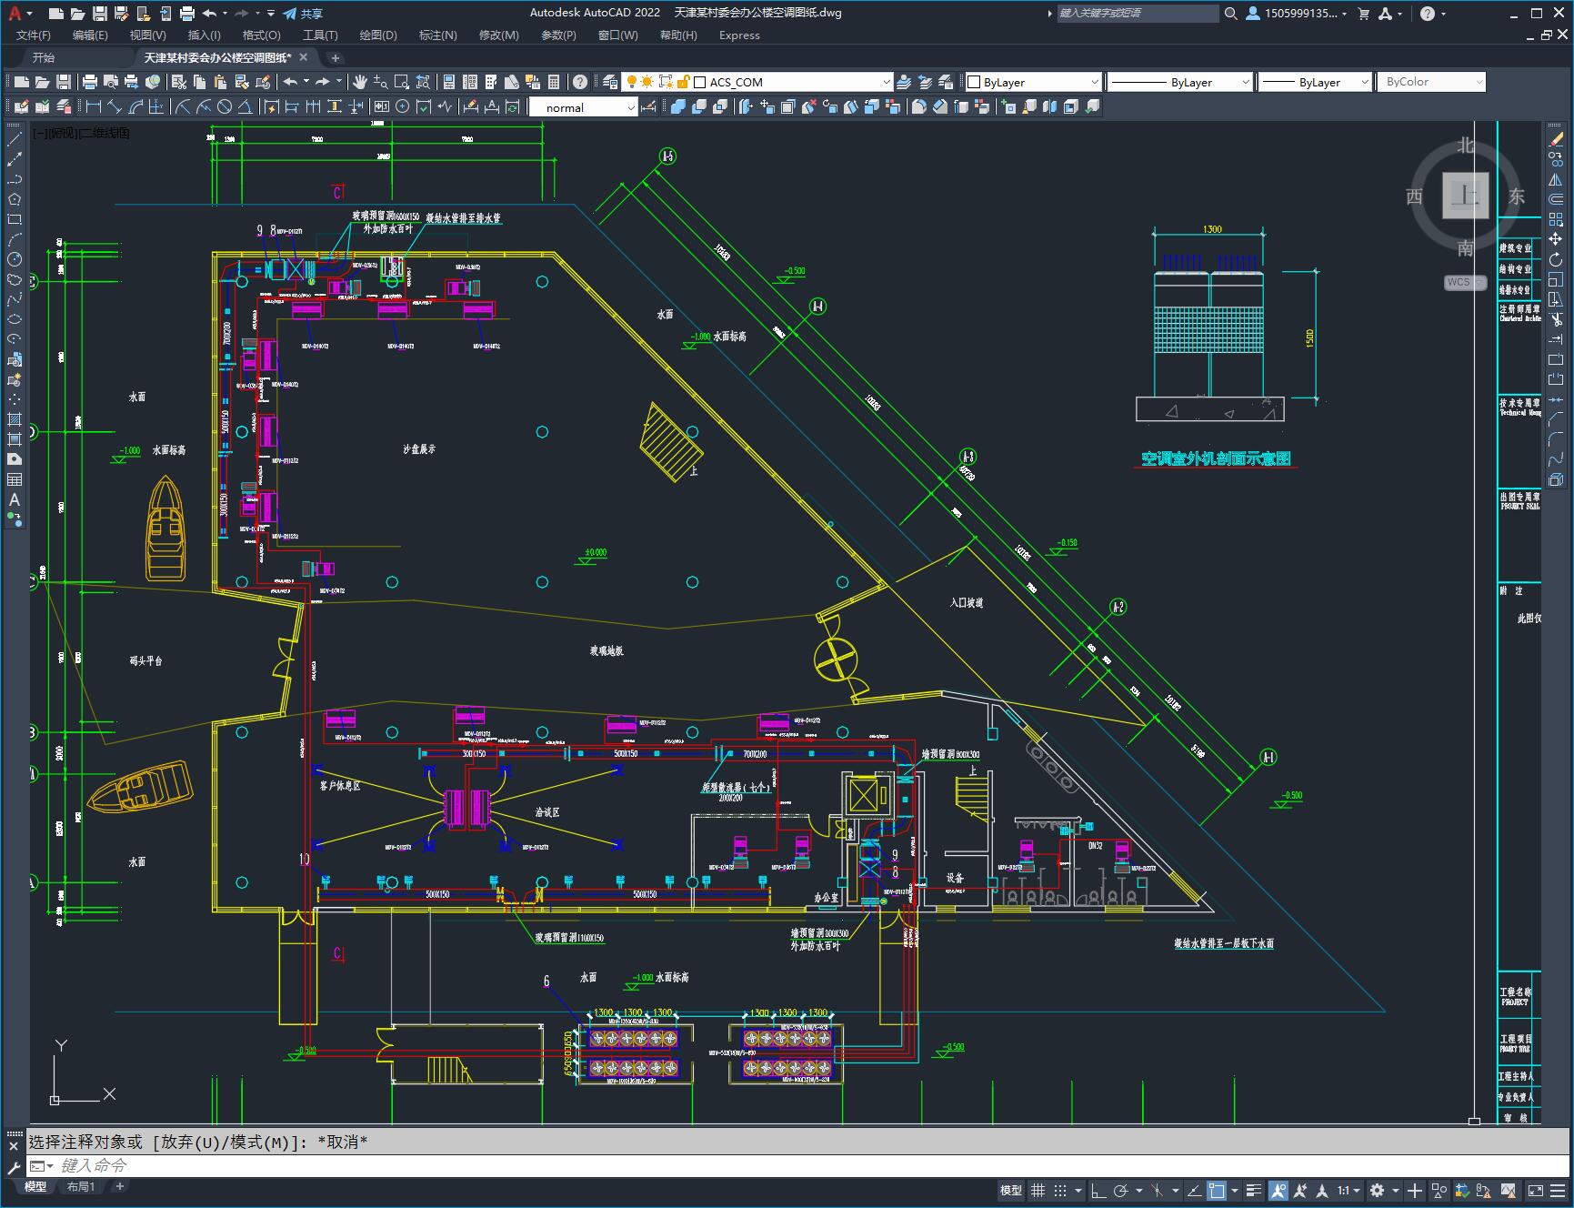Select the Linear dimension tool
Screen dimensions: 1574x1208
(x=93, y=107)
